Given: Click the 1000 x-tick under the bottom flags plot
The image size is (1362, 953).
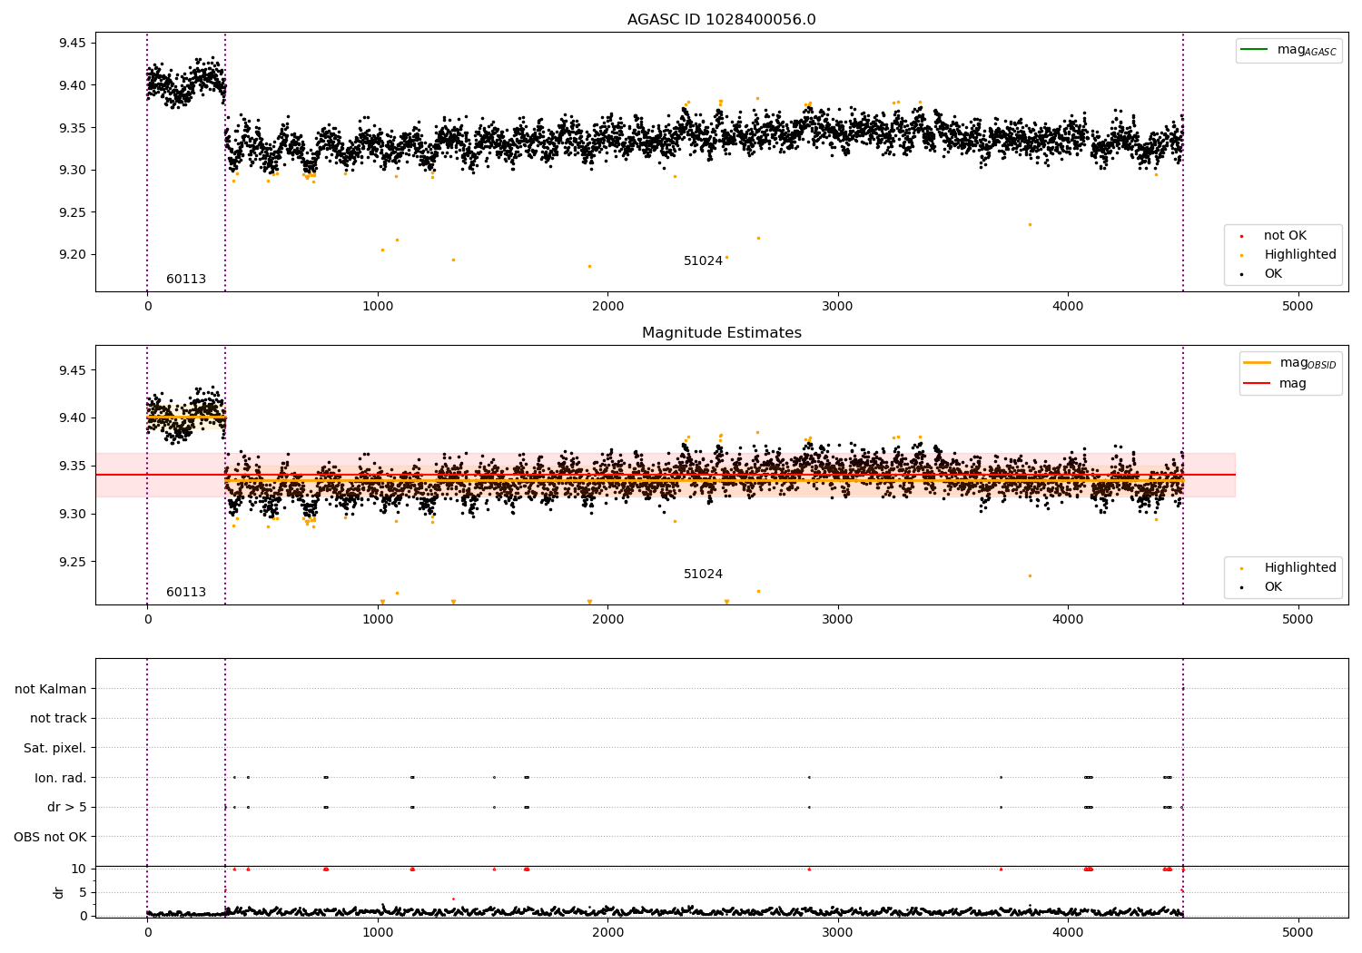Looking at the screenshot, I should (378, 932).
